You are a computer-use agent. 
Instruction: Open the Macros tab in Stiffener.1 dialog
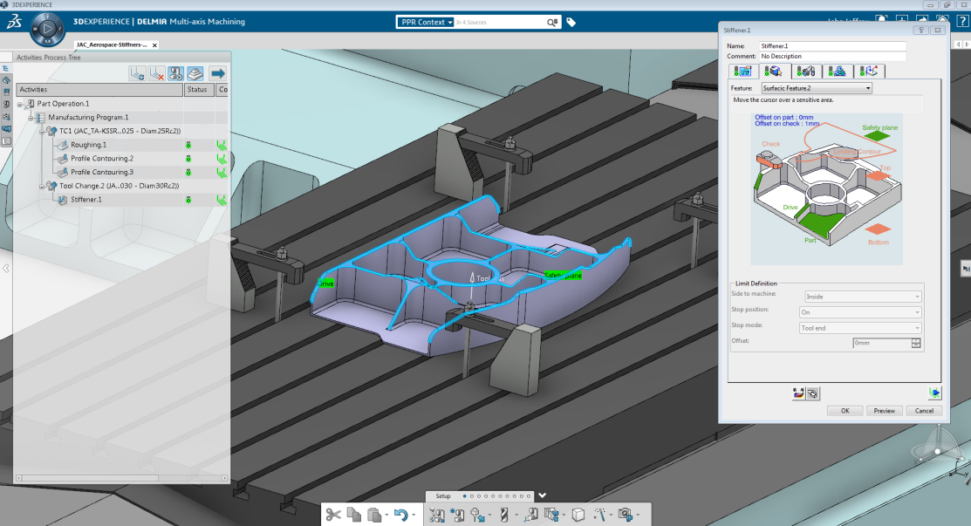click(x=869, y=71)
